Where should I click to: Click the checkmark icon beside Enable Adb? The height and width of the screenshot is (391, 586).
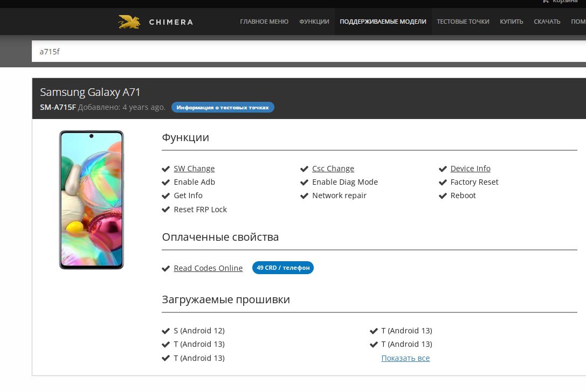(x=166, y=182)
